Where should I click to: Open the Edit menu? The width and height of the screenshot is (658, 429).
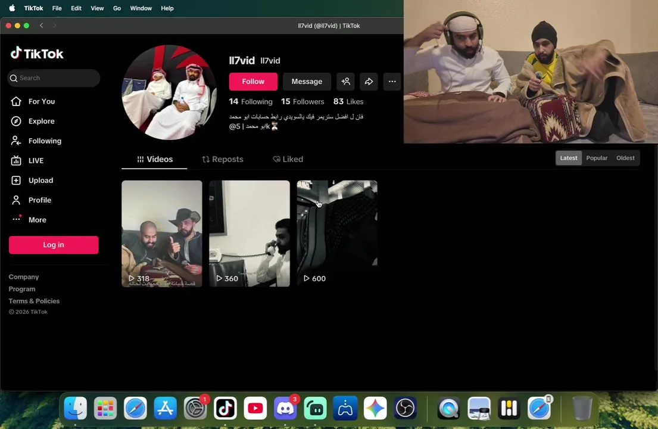pos(76,8)
